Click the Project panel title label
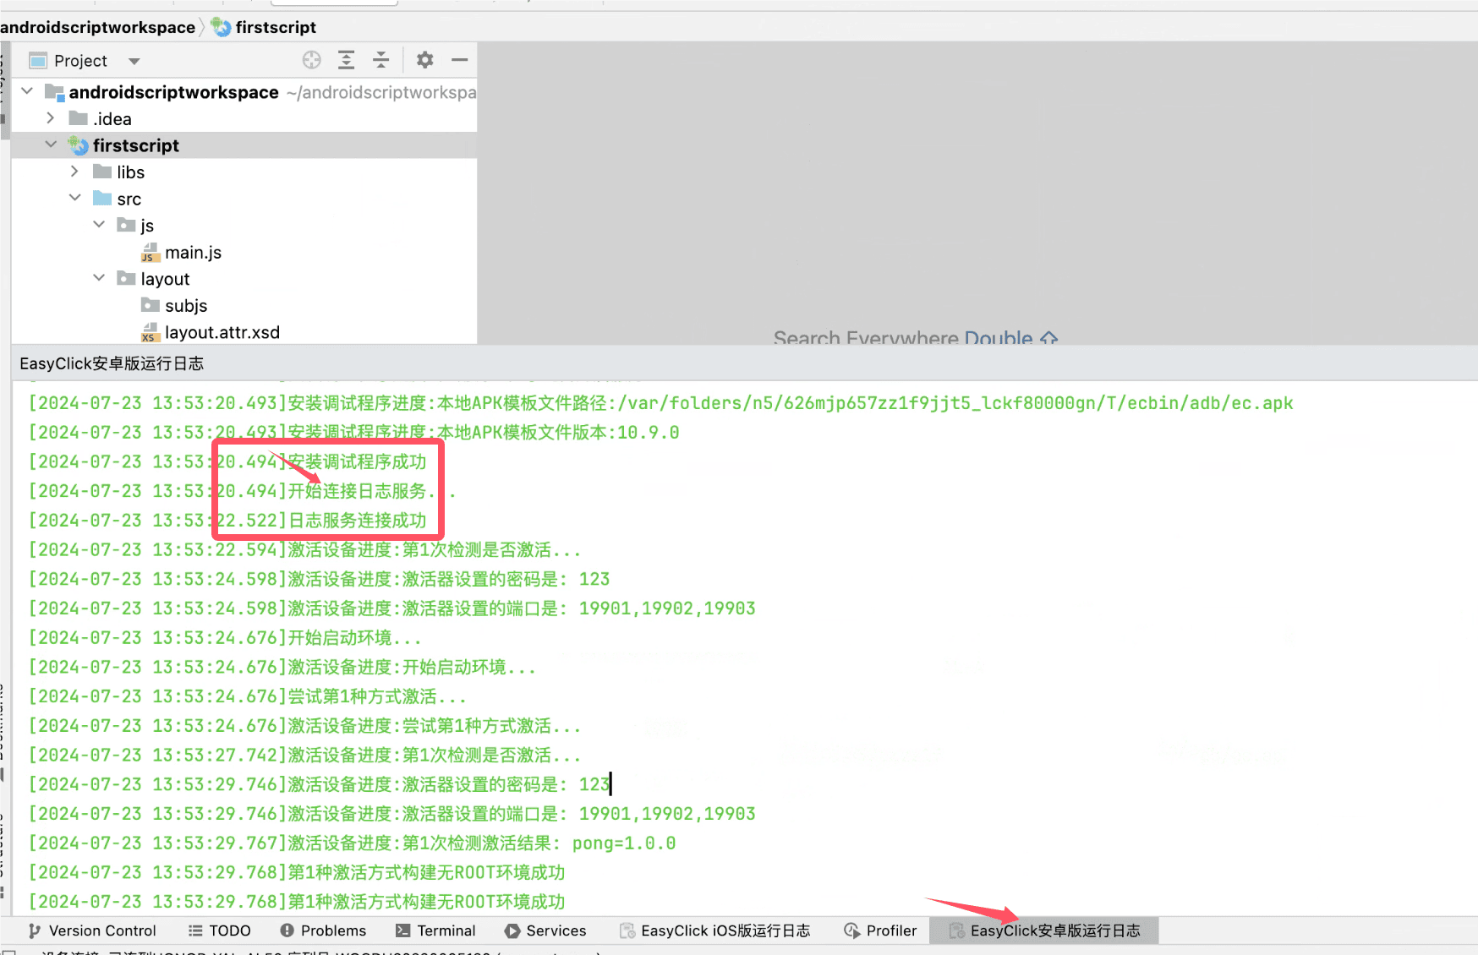Image resolution: width=1478 pixels, height=955 pixels. 80,61
